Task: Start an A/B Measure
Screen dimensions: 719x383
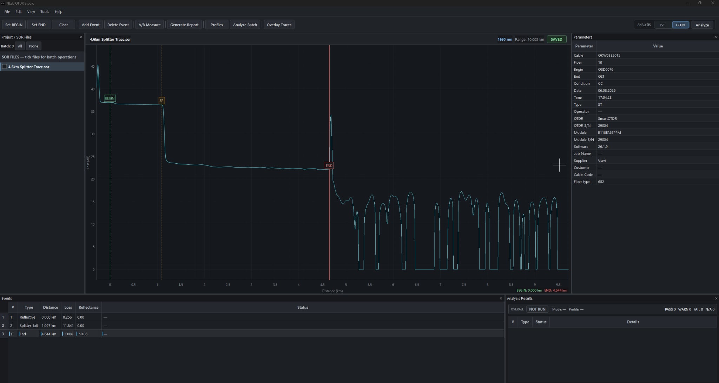Action: point(150,25)
